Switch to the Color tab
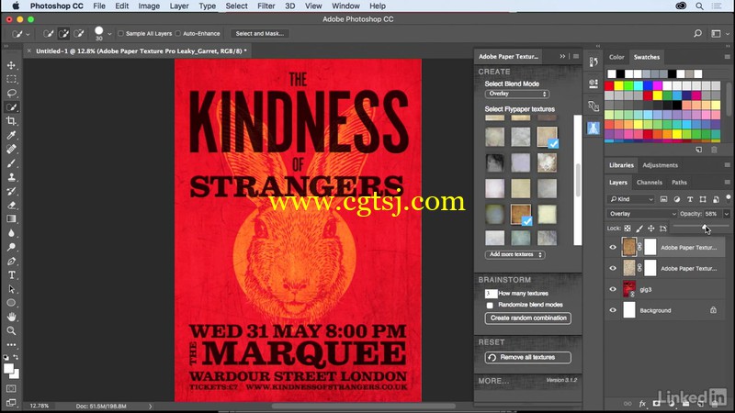 click(616, 57)
